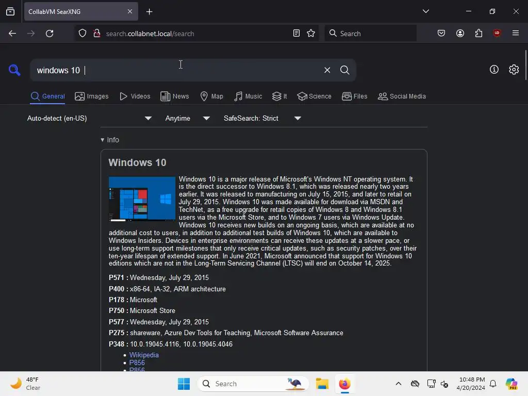This screenshot has height=396, width=528.
Task: Open Pocket save icon
Action: (x=441, y=34)
